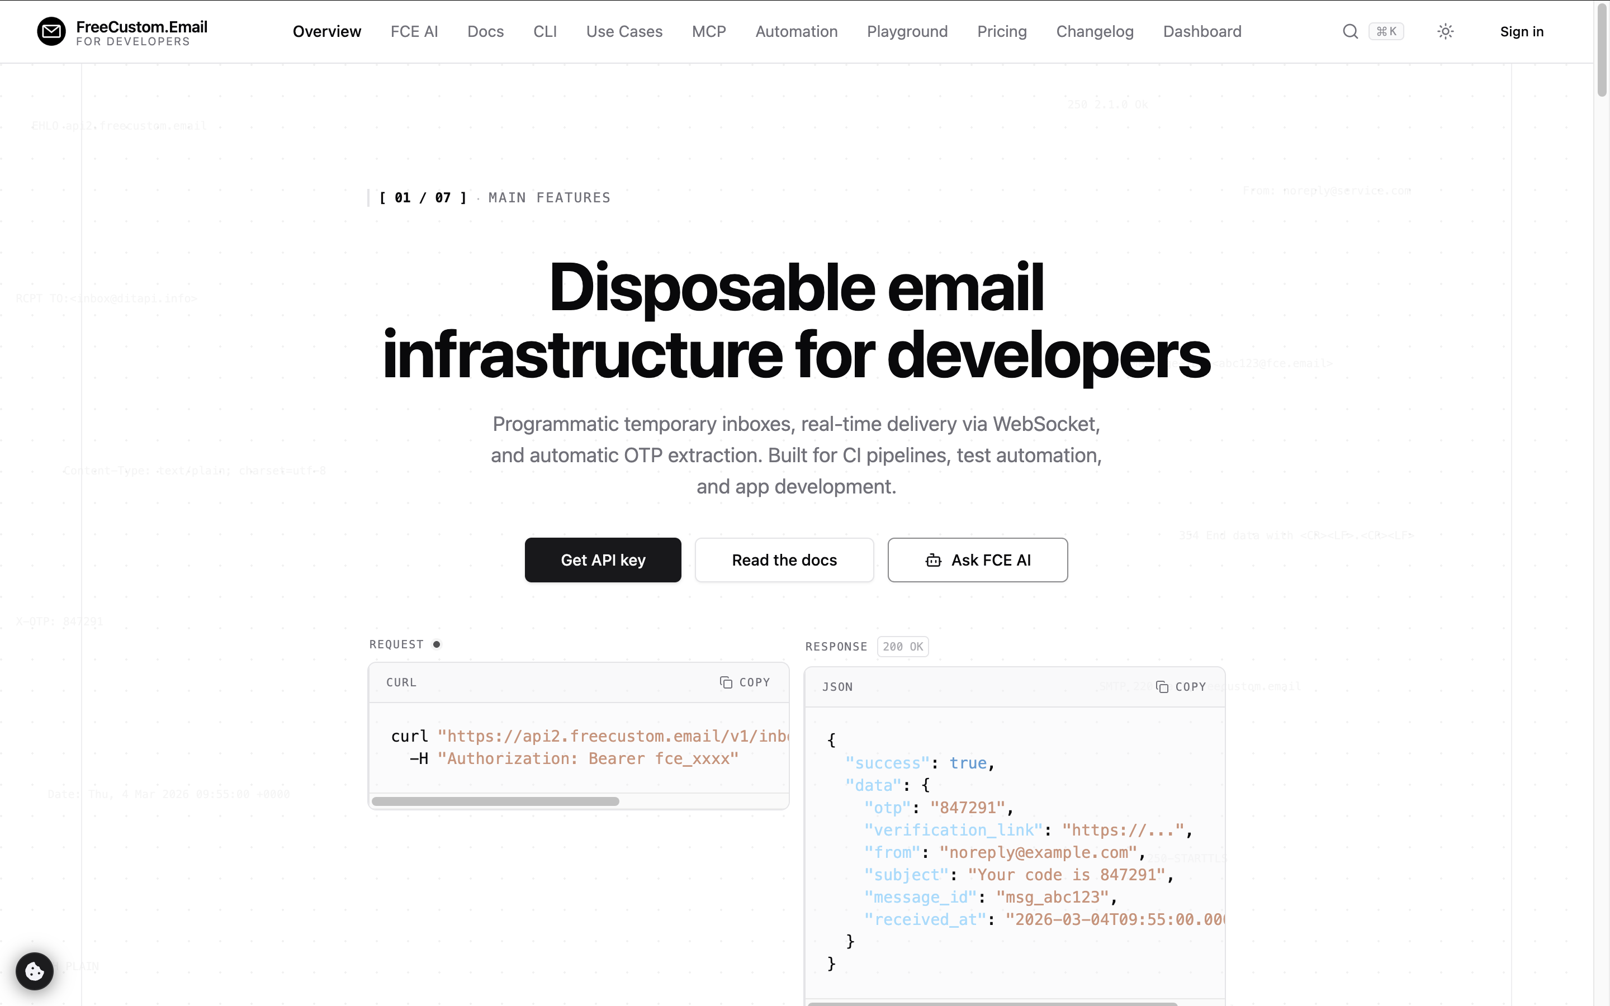Click the FreeCustom.Email brand name text
1610x1006 pixels.
141,27
